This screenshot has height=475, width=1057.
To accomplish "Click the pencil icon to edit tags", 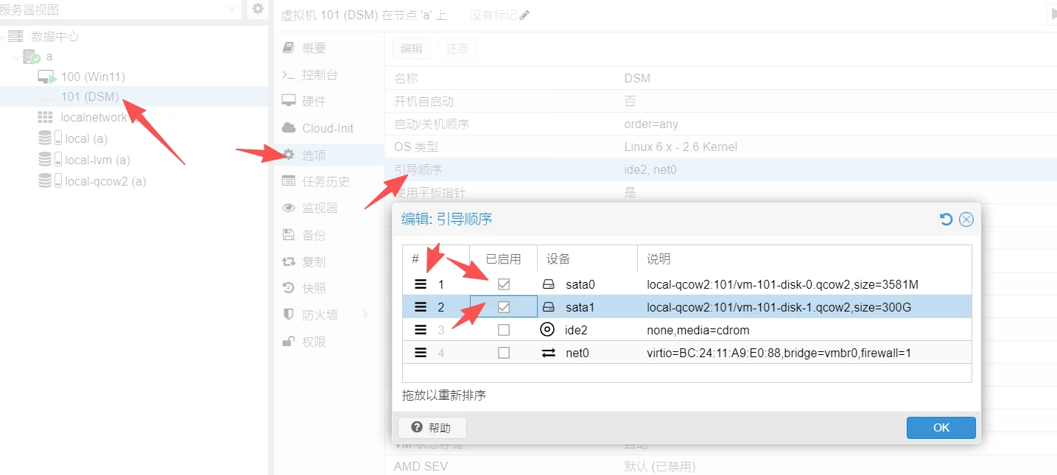I will [524, 15].
